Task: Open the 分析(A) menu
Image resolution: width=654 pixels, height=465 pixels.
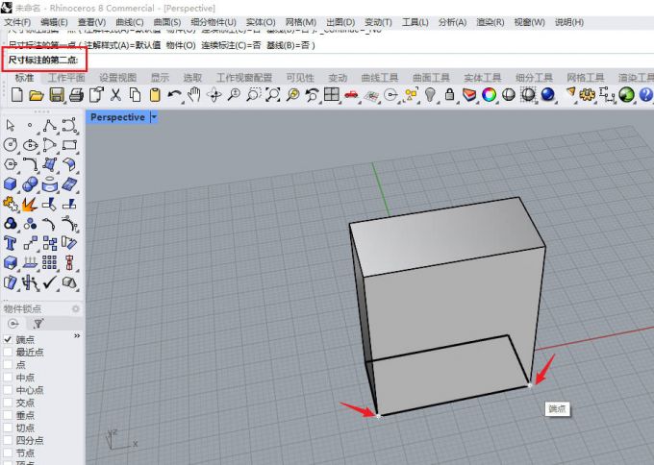Action: coord(452,22)
